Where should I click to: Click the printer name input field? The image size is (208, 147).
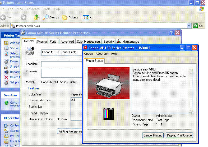tap(62, 52)
